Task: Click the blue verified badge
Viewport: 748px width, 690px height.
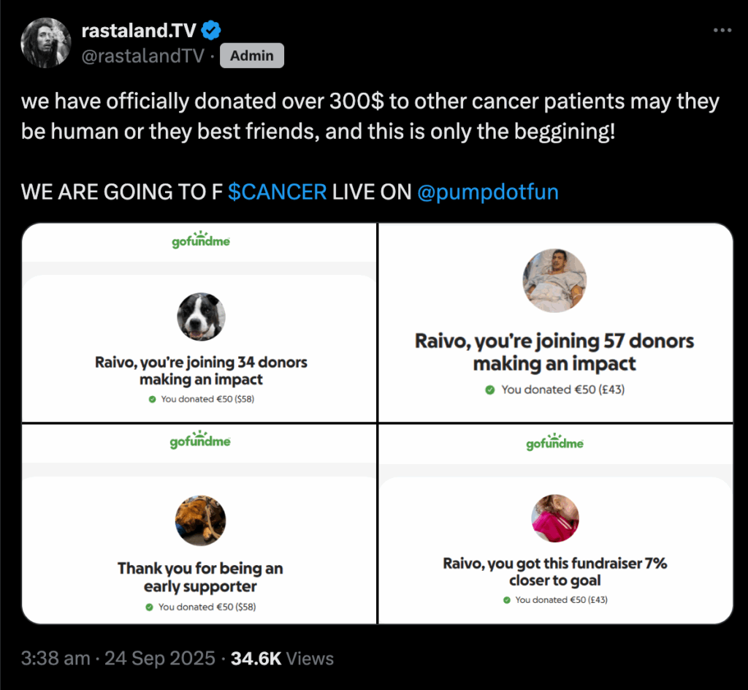Action: coord(212,31)
